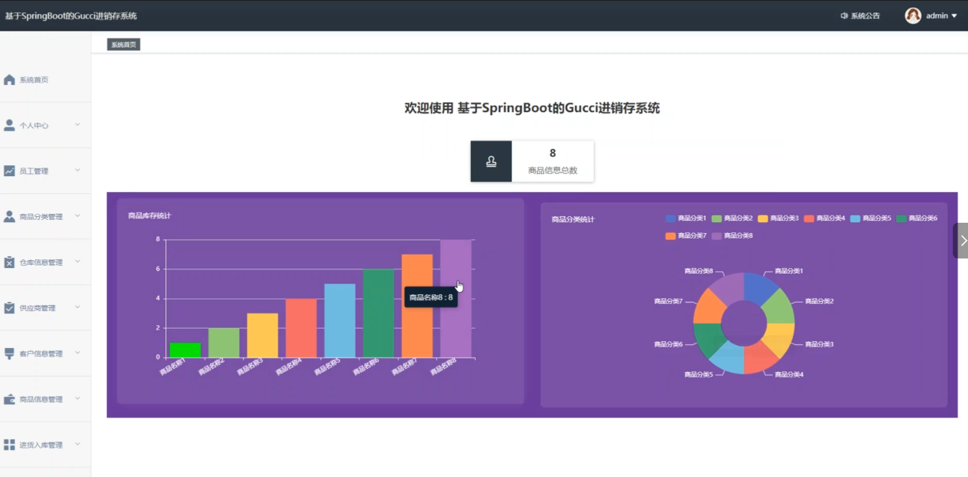Expand the 商品信息管理 menu chevron
This screenshot has height=477, width=968.
click(77, 398)
